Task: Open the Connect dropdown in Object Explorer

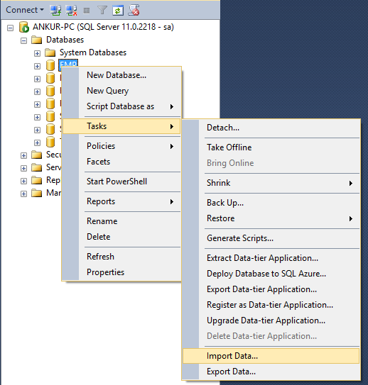Action: tap(25, 10)
